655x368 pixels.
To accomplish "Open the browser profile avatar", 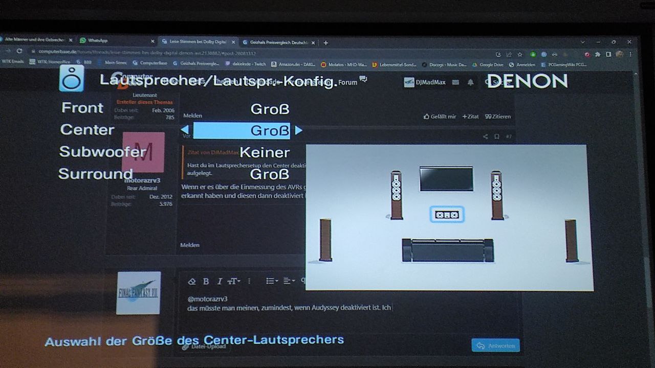I will (620, 54).
